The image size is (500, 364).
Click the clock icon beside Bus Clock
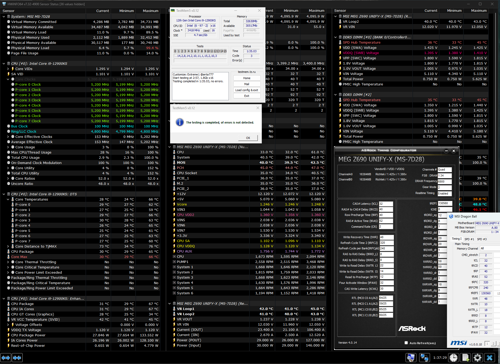pyautogui.click(x=9, y=126)
